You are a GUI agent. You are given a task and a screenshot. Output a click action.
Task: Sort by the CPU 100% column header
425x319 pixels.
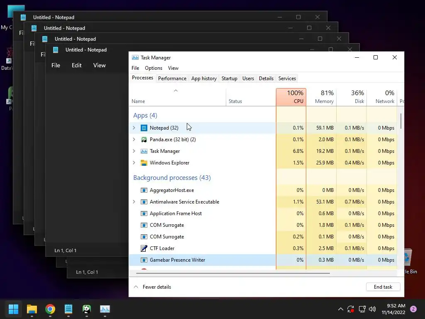(291, 97)
